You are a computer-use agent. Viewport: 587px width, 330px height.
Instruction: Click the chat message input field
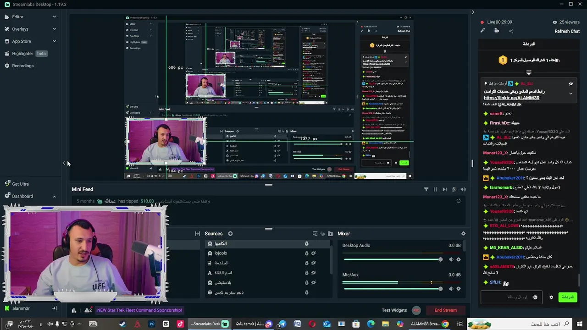pos(511,297)
